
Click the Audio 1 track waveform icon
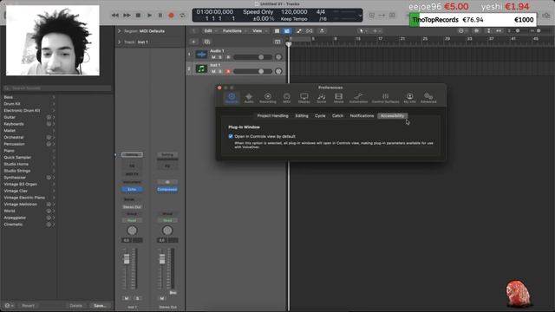pyautogui.click(x=201, y=55)
